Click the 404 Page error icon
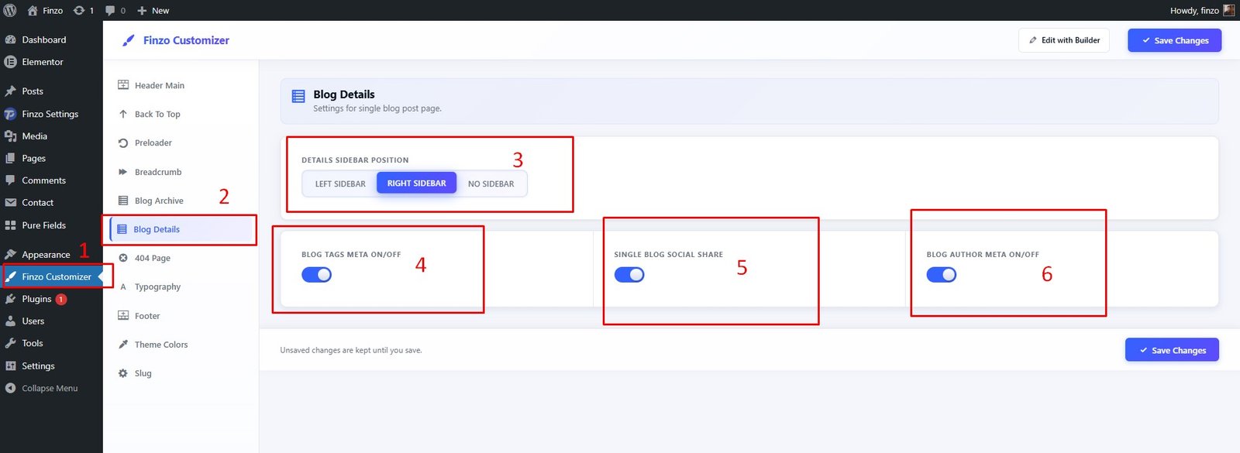The height and width of the screenshot is (453, 1240). (x=123, y=258)
